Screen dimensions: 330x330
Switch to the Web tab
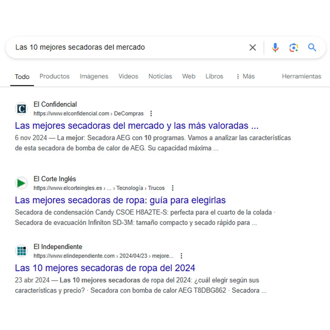(x=189, y=76)
